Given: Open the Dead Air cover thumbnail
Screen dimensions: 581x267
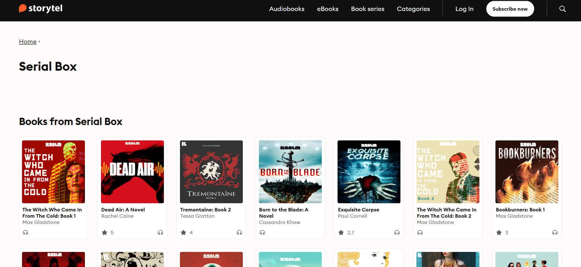Looking at the screenshot, I should pos(132,172).
